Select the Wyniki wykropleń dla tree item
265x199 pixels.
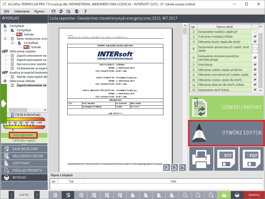tap(32, 77)
